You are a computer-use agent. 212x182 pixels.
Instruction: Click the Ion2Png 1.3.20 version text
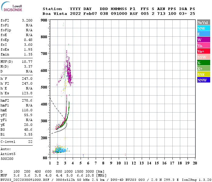[197, 180]
